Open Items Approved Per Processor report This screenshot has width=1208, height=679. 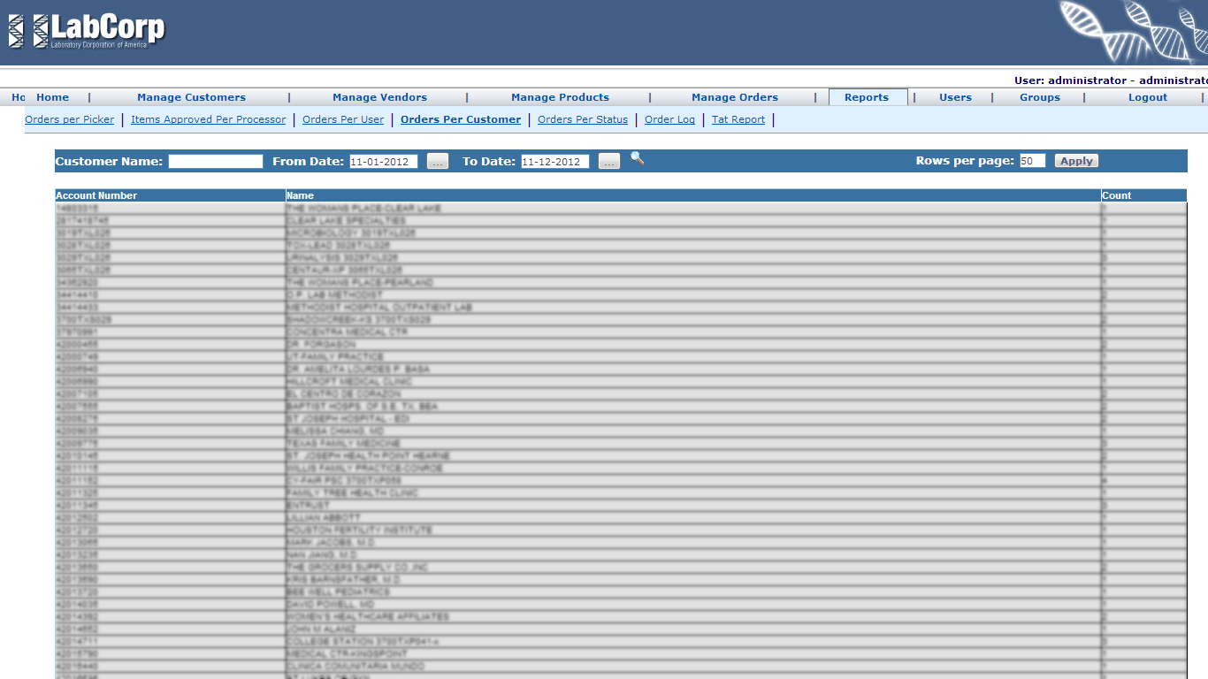coord(208,119)
